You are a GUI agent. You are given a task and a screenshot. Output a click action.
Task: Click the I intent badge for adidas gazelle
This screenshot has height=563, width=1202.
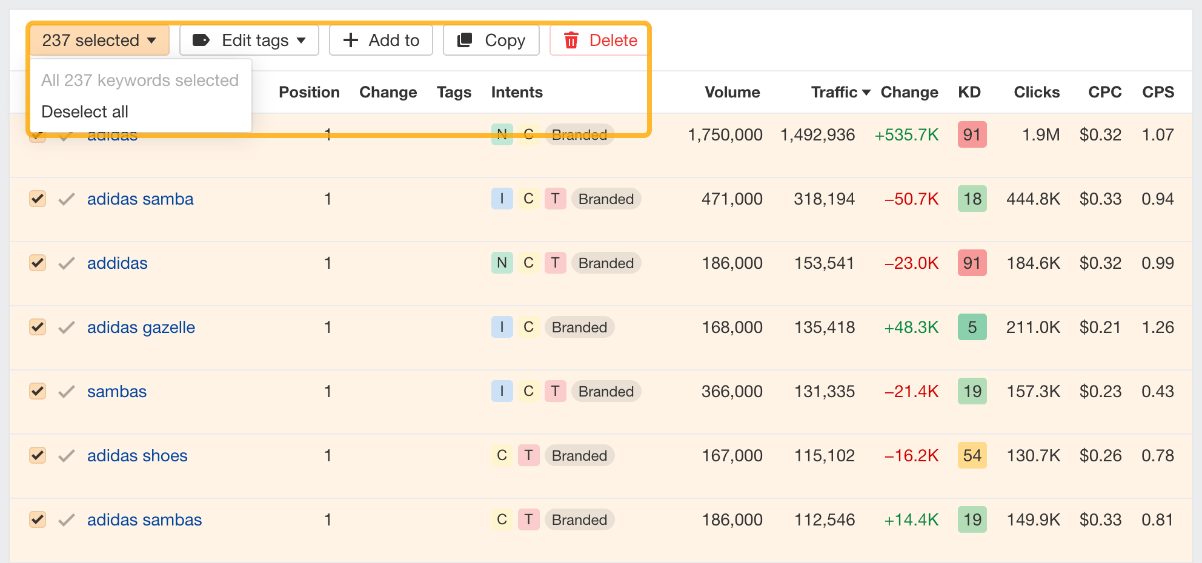click(502, 328)
